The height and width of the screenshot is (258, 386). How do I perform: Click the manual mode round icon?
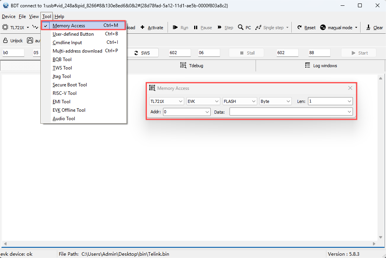pyautogui.click(x=323, y=27)
